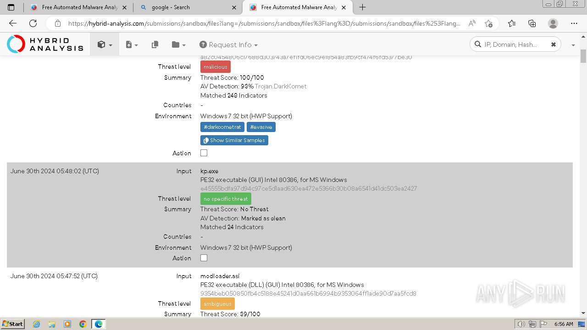This screenshot has width=587, height=330.
Task: Tick the Action checkbox for kp.exe
Action: point(204,258)
